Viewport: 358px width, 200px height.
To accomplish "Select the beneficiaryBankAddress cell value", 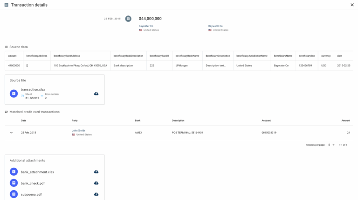I will pyautogui.click(x=80, y=65).
